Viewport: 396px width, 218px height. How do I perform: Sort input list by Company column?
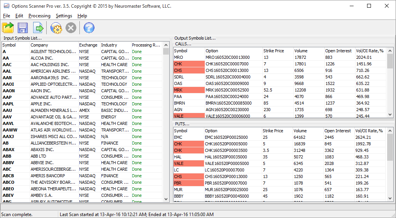54,45
